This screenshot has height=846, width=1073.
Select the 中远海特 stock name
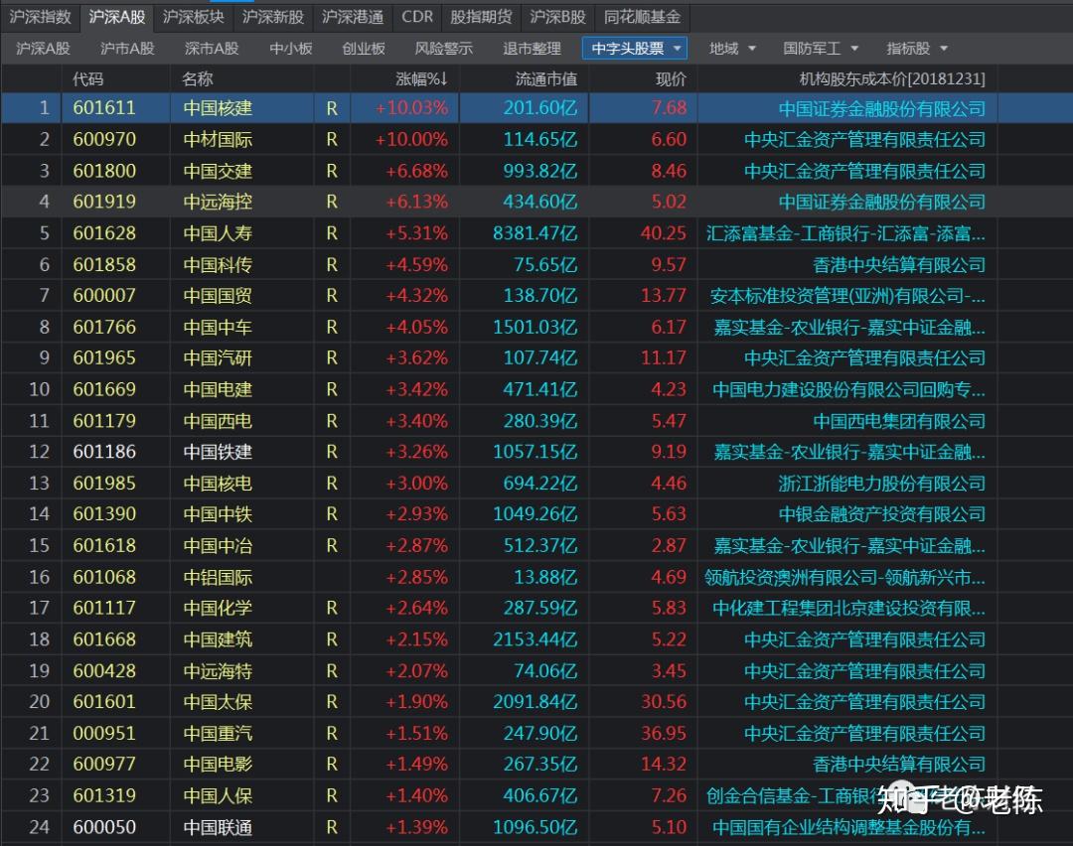pos(218,671)
